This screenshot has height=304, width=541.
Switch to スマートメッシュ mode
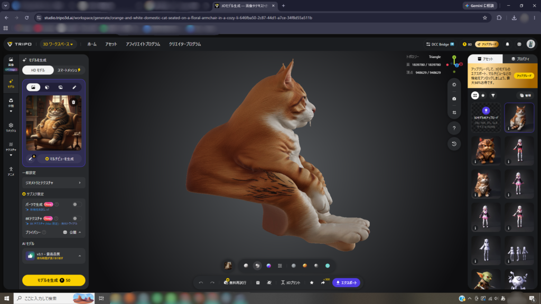pos(69,70)
